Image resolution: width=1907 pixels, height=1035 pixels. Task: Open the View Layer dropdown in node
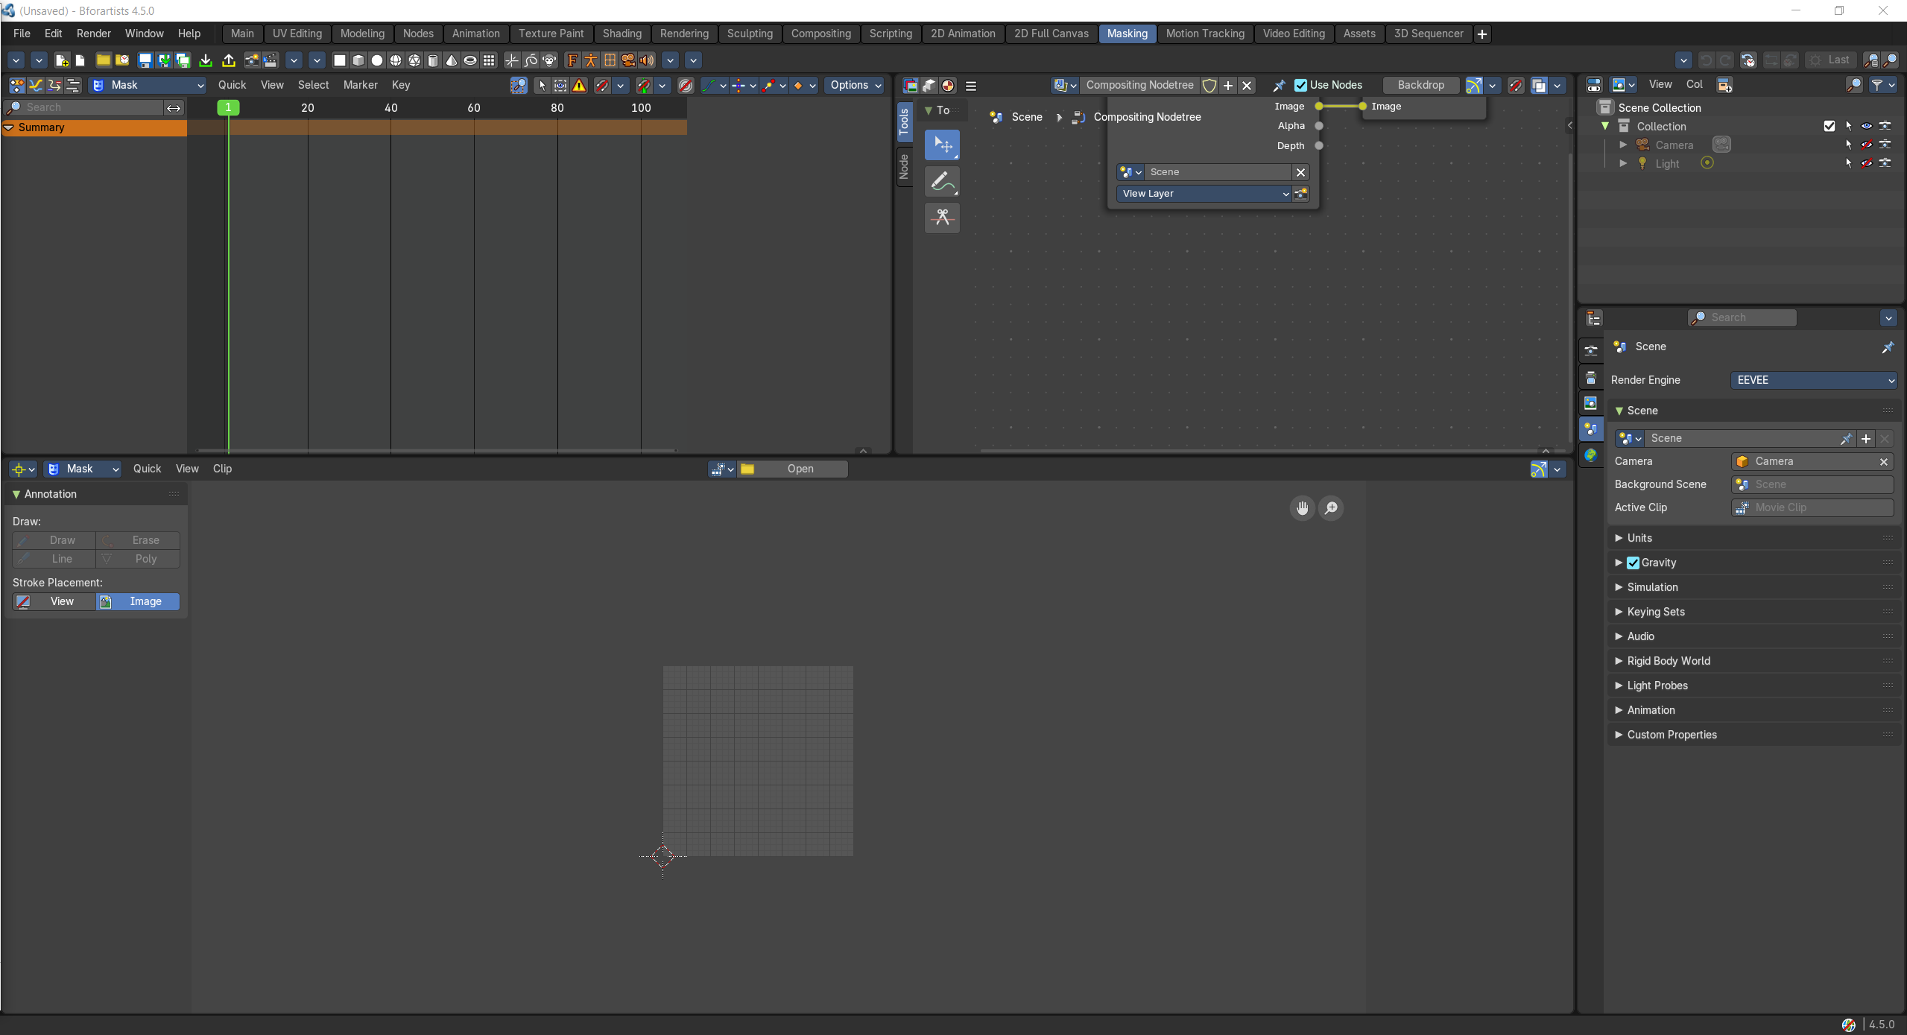1204,194
